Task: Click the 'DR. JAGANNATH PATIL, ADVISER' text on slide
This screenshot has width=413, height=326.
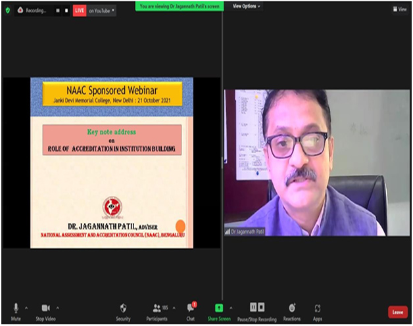Action: point(112,227)
